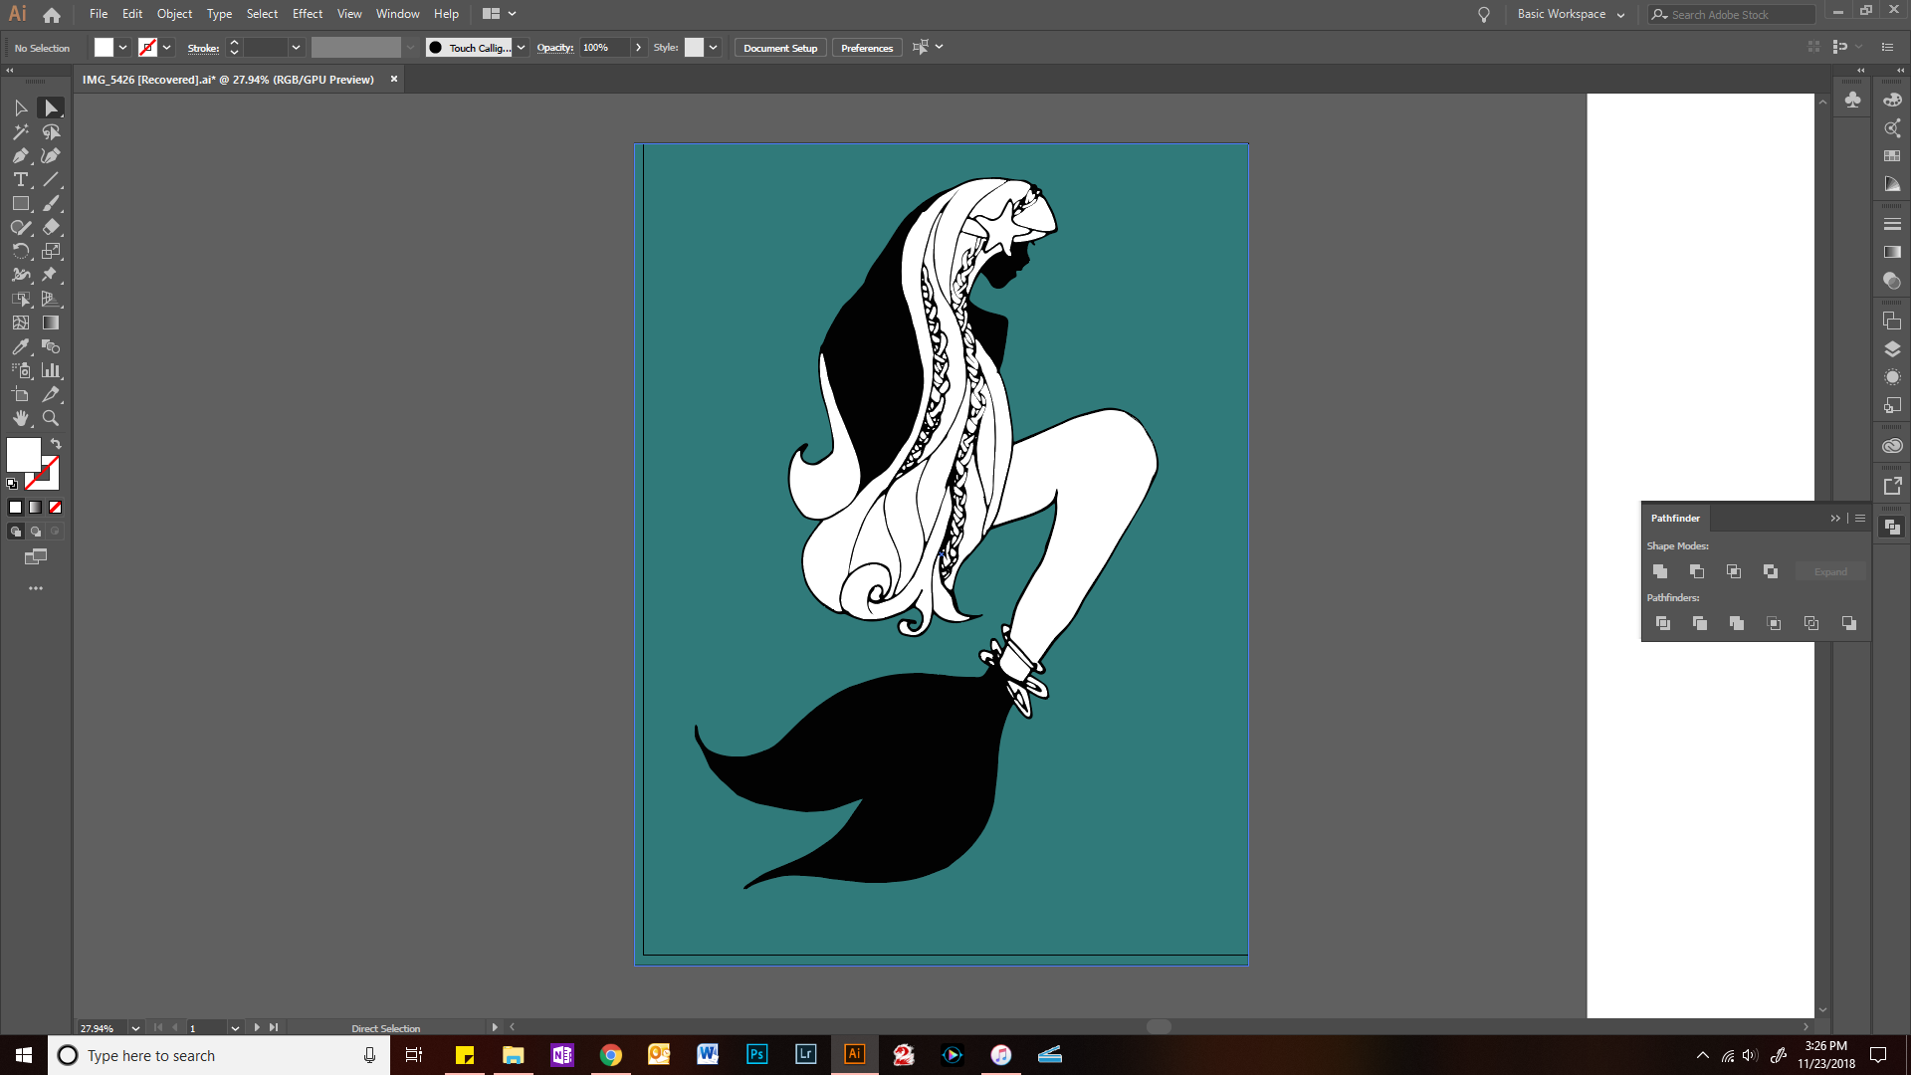The width and height of the screenshot is (1911, 1075).
Task: Choose the Eyedropper tool
Action: [x=20, y=346]
